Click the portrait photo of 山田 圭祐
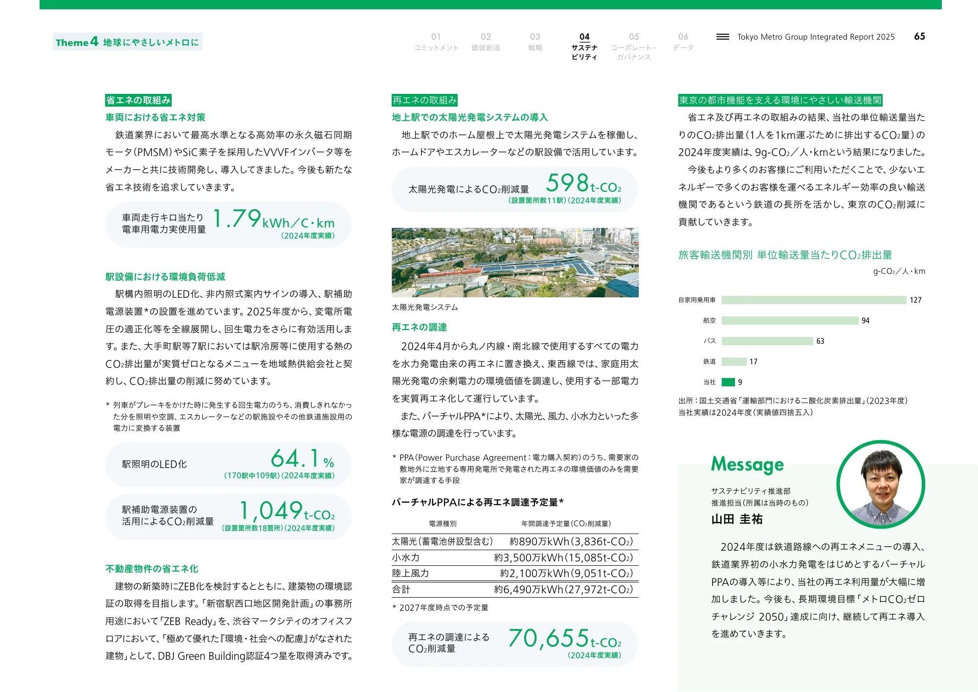Image resolution: width=978 pixels, height=692 pixels. pyautogui.click(x=881, y=485)
